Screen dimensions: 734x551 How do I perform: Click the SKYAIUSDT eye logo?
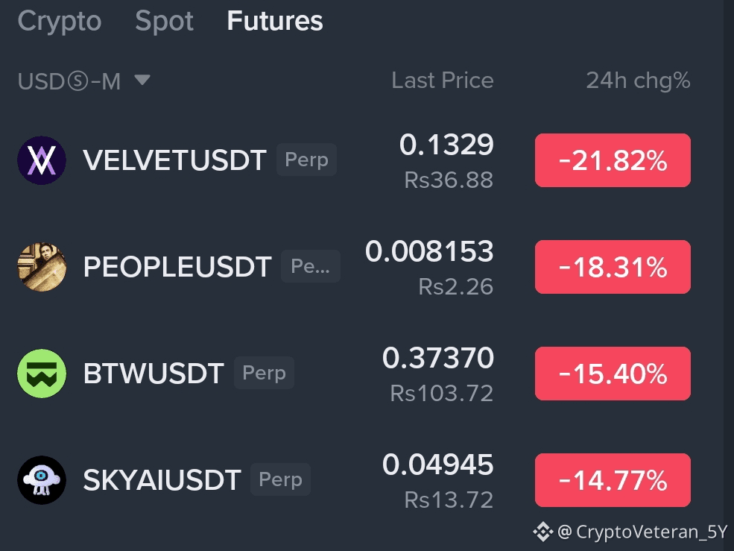pos(42,479)
